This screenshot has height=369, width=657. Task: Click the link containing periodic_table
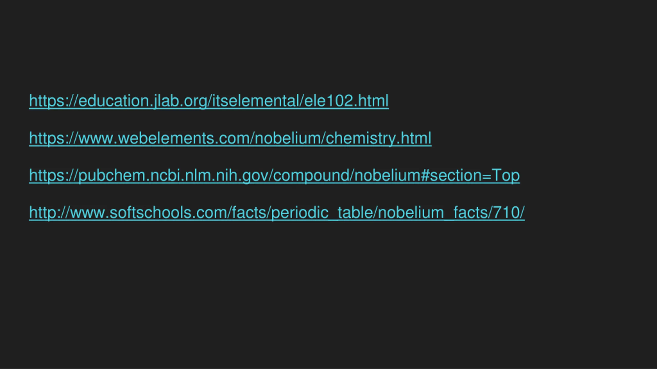coord(277,213)
